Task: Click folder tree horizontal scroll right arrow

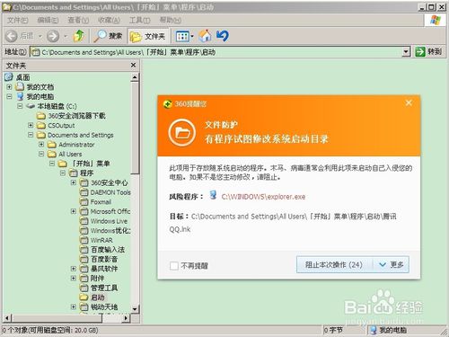Action: click(127, 318)
